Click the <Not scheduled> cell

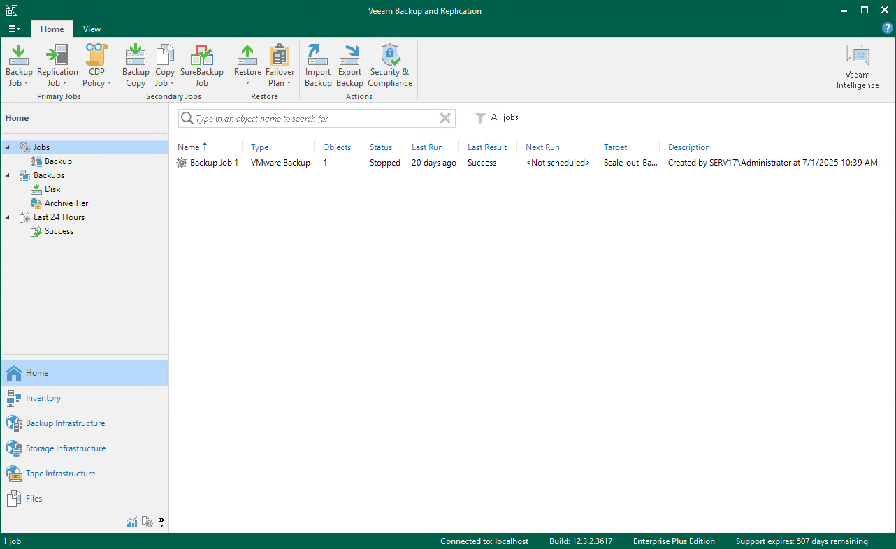[558, 163]
